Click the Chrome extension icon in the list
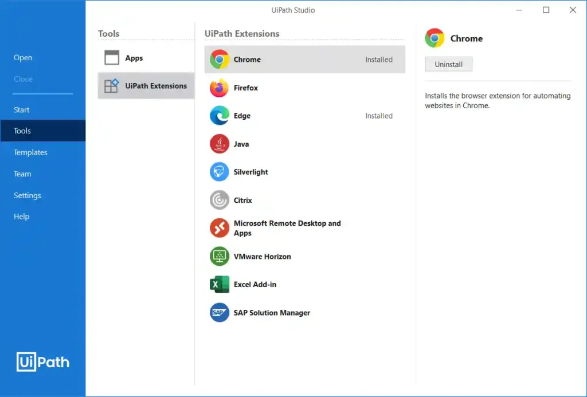This screenshot has height=397, width=587. [220, 60]
